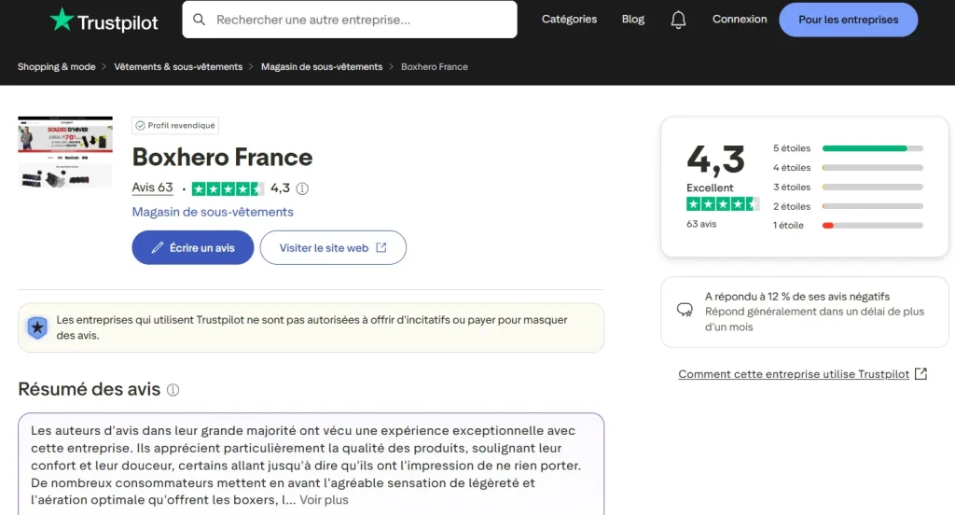This screenshot has height=515, width=955.
Task: Filter by 5 étoiles rating bar
Action: (x=848, y=148)
